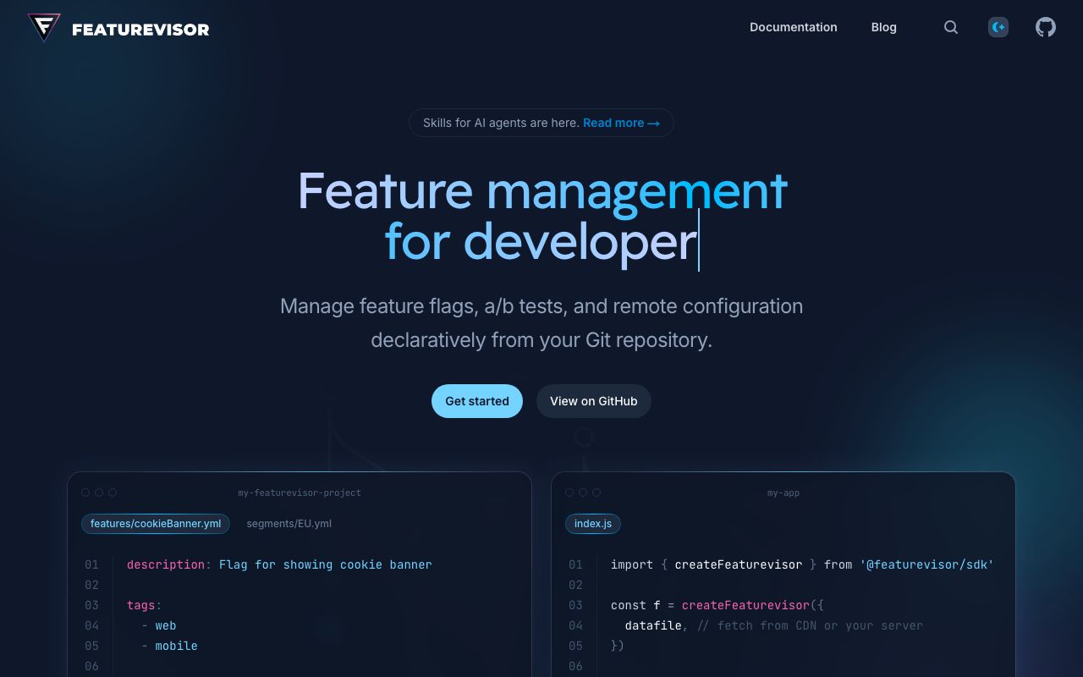Open the search icon in header
This screenshot has height=677, width=1083.
click(x=951, y=27)
